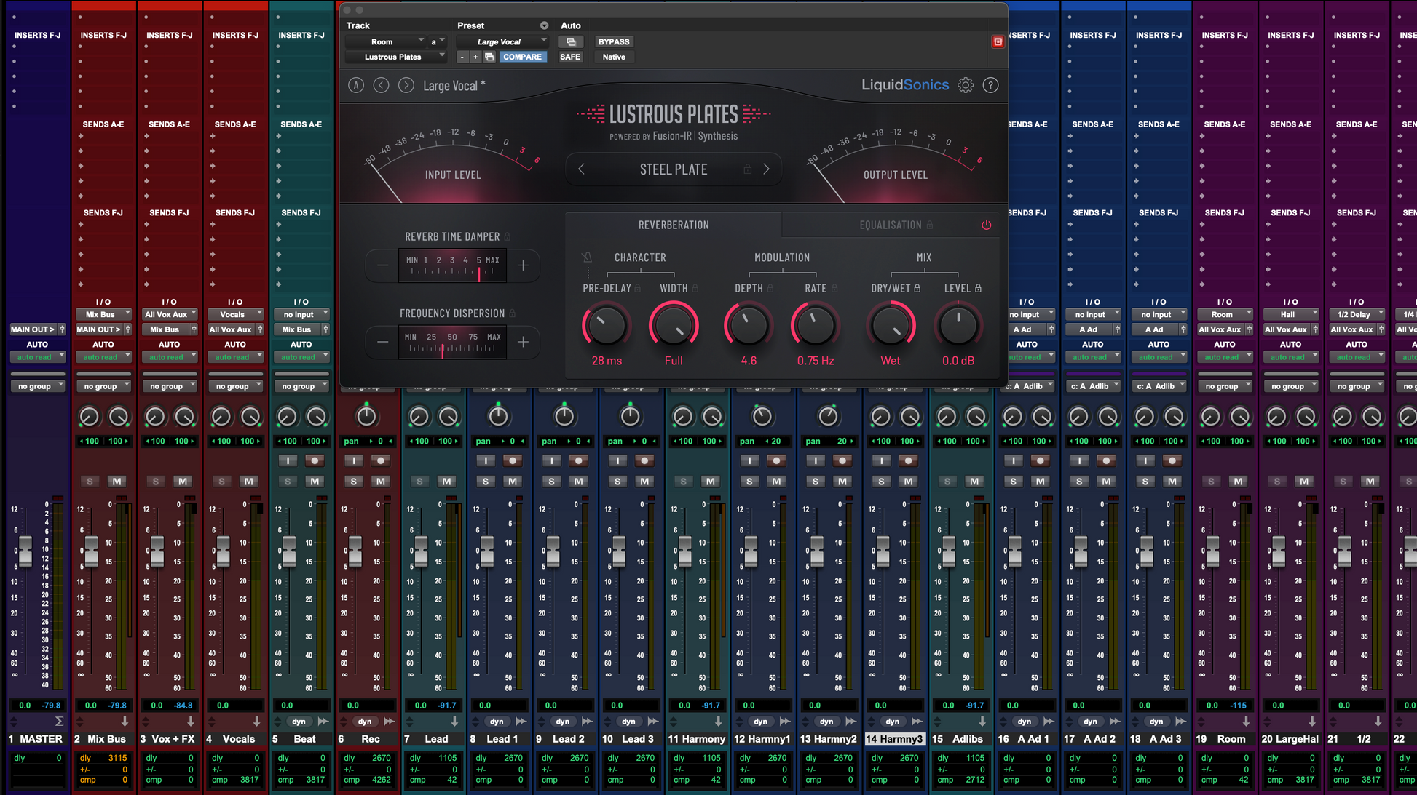Decrease Frequency Dispersion with minus
The height and width of the screenshot is (795, 1417).
coord(383,342)
